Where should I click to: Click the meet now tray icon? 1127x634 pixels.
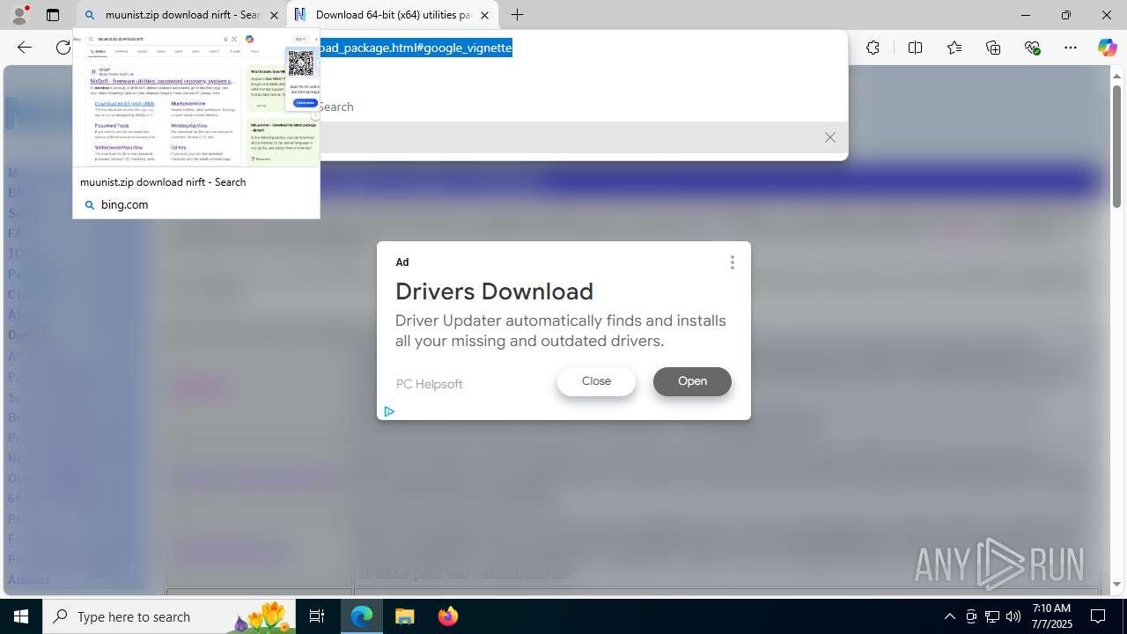tap(971, 616)
